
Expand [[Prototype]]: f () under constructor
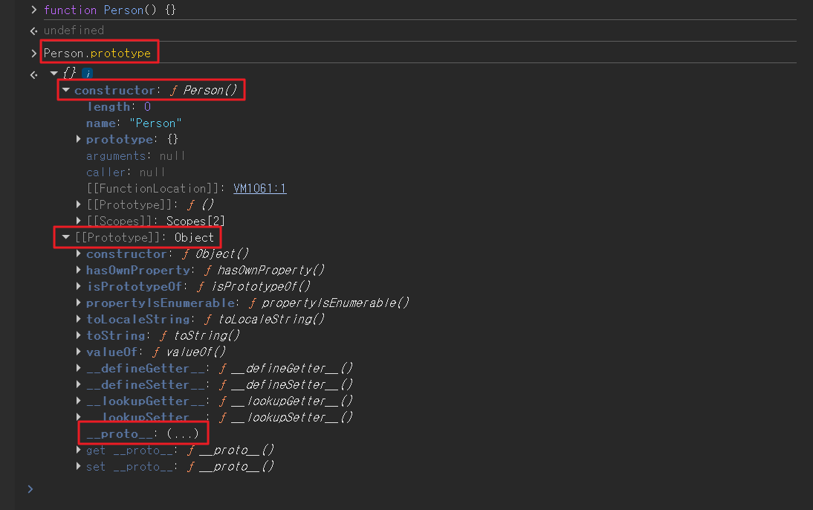(79, 205)
